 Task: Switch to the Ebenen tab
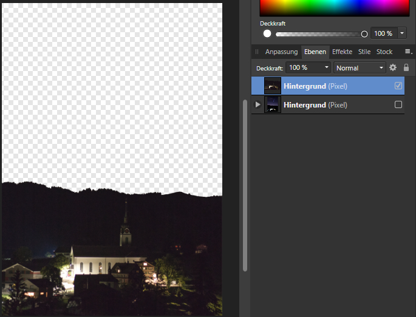315,52
